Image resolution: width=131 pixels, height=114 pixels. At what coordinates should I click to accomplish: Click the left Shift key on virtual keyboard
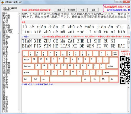30,73
